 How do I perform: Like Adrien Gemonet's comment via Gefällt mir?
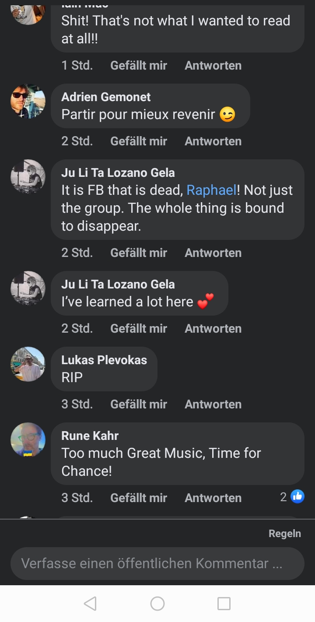click(139, 141)
